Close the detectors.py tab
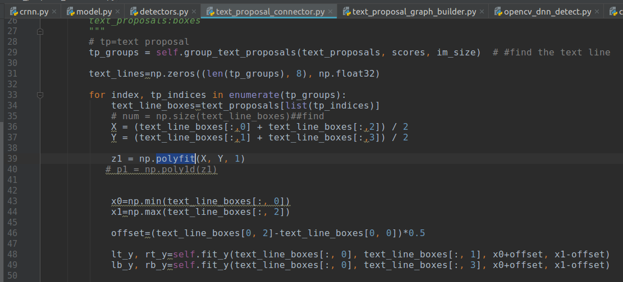Viewport: 623px width, 282px height. coord(194,12)
